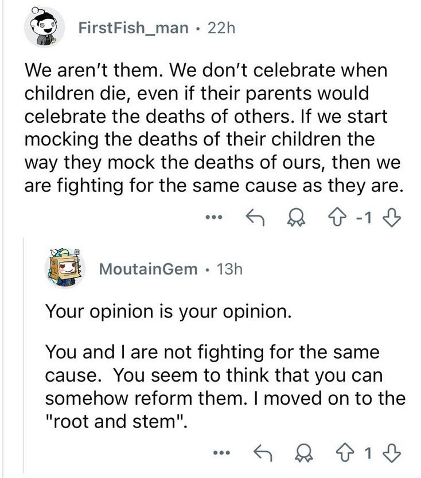The height and width of the screenshot is (478, 421).
Task: Open FirstFish_man's avatar profile picture
Action: (44, 27)
